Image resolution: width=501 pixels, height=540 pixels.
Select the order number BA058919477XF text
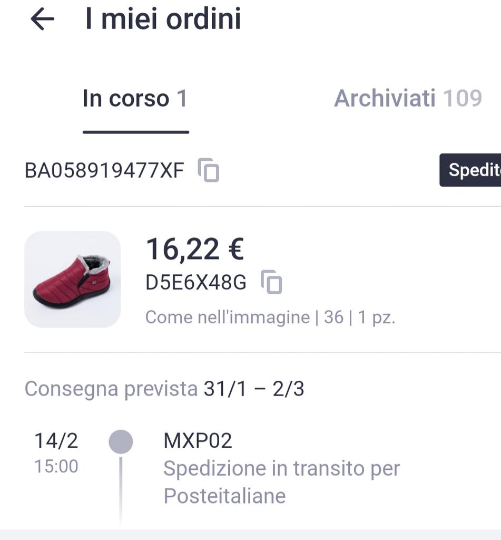(104, 170)
